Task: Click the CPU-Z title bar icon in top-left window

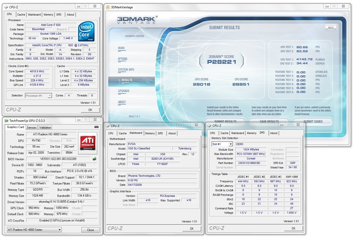Action: [6, 7]
